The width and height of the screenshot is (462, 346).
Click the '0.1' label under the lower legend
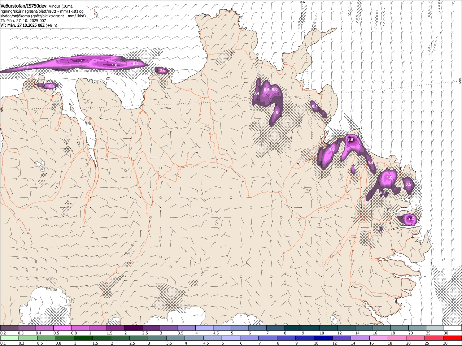(3, 343)
